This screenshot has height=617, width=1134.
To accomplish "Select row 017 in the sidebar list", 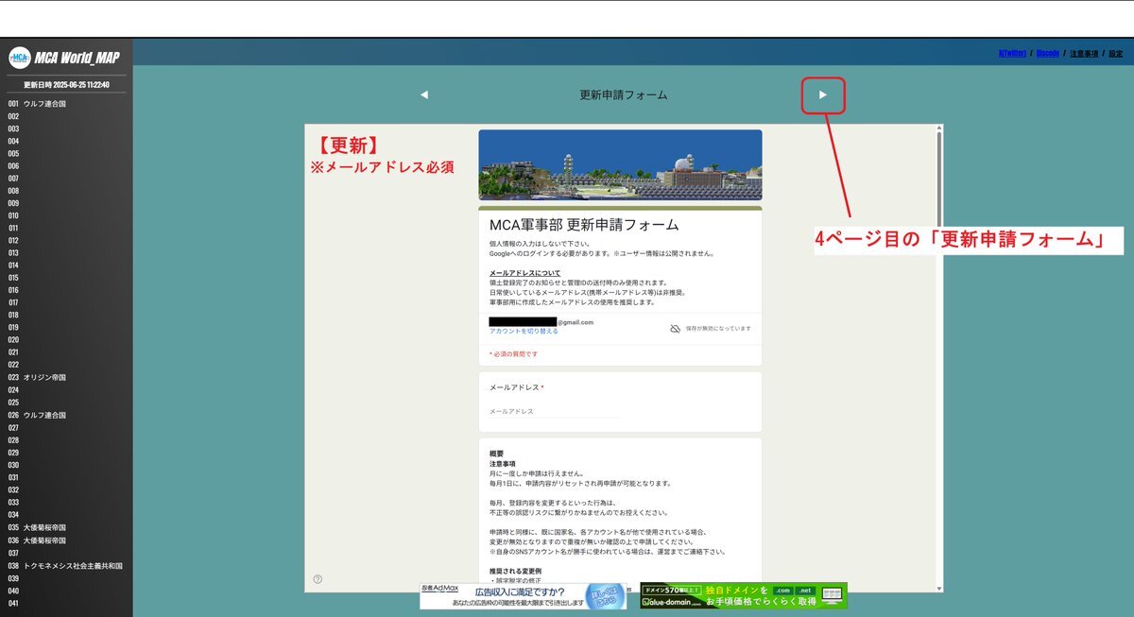I will coord(66,302).
